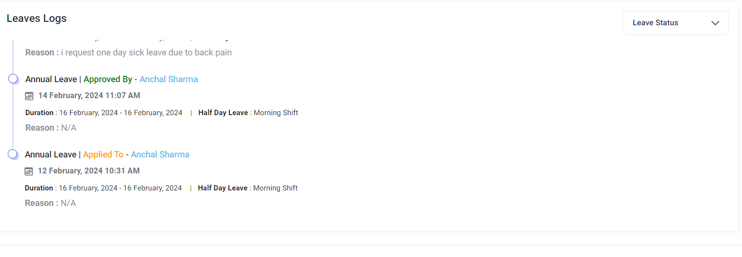The height and width of the screenshot is (257, 742).
Task: Click calendar icon beside 14 February, 2024
Action: (x=29, y=96)
